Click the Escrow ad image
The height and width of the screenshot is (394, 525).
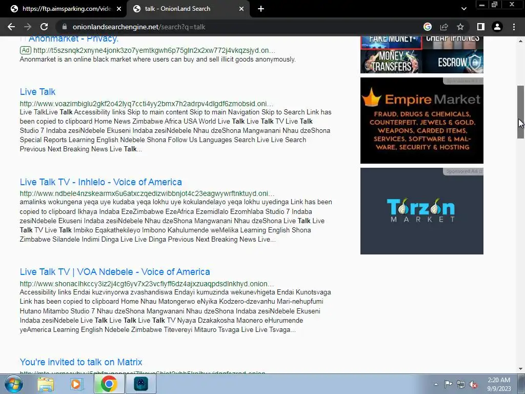tap(453, 62)
